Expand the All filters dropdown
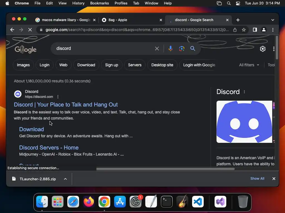This screenshot has height=213, width=285. 249,65
